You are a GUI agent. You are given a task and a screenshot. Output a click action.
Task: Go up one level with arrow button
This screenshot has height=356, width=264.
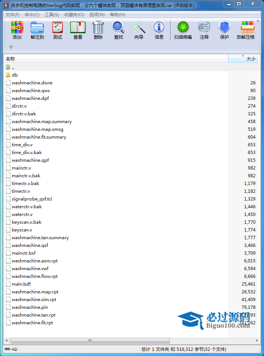pos(11,47)
